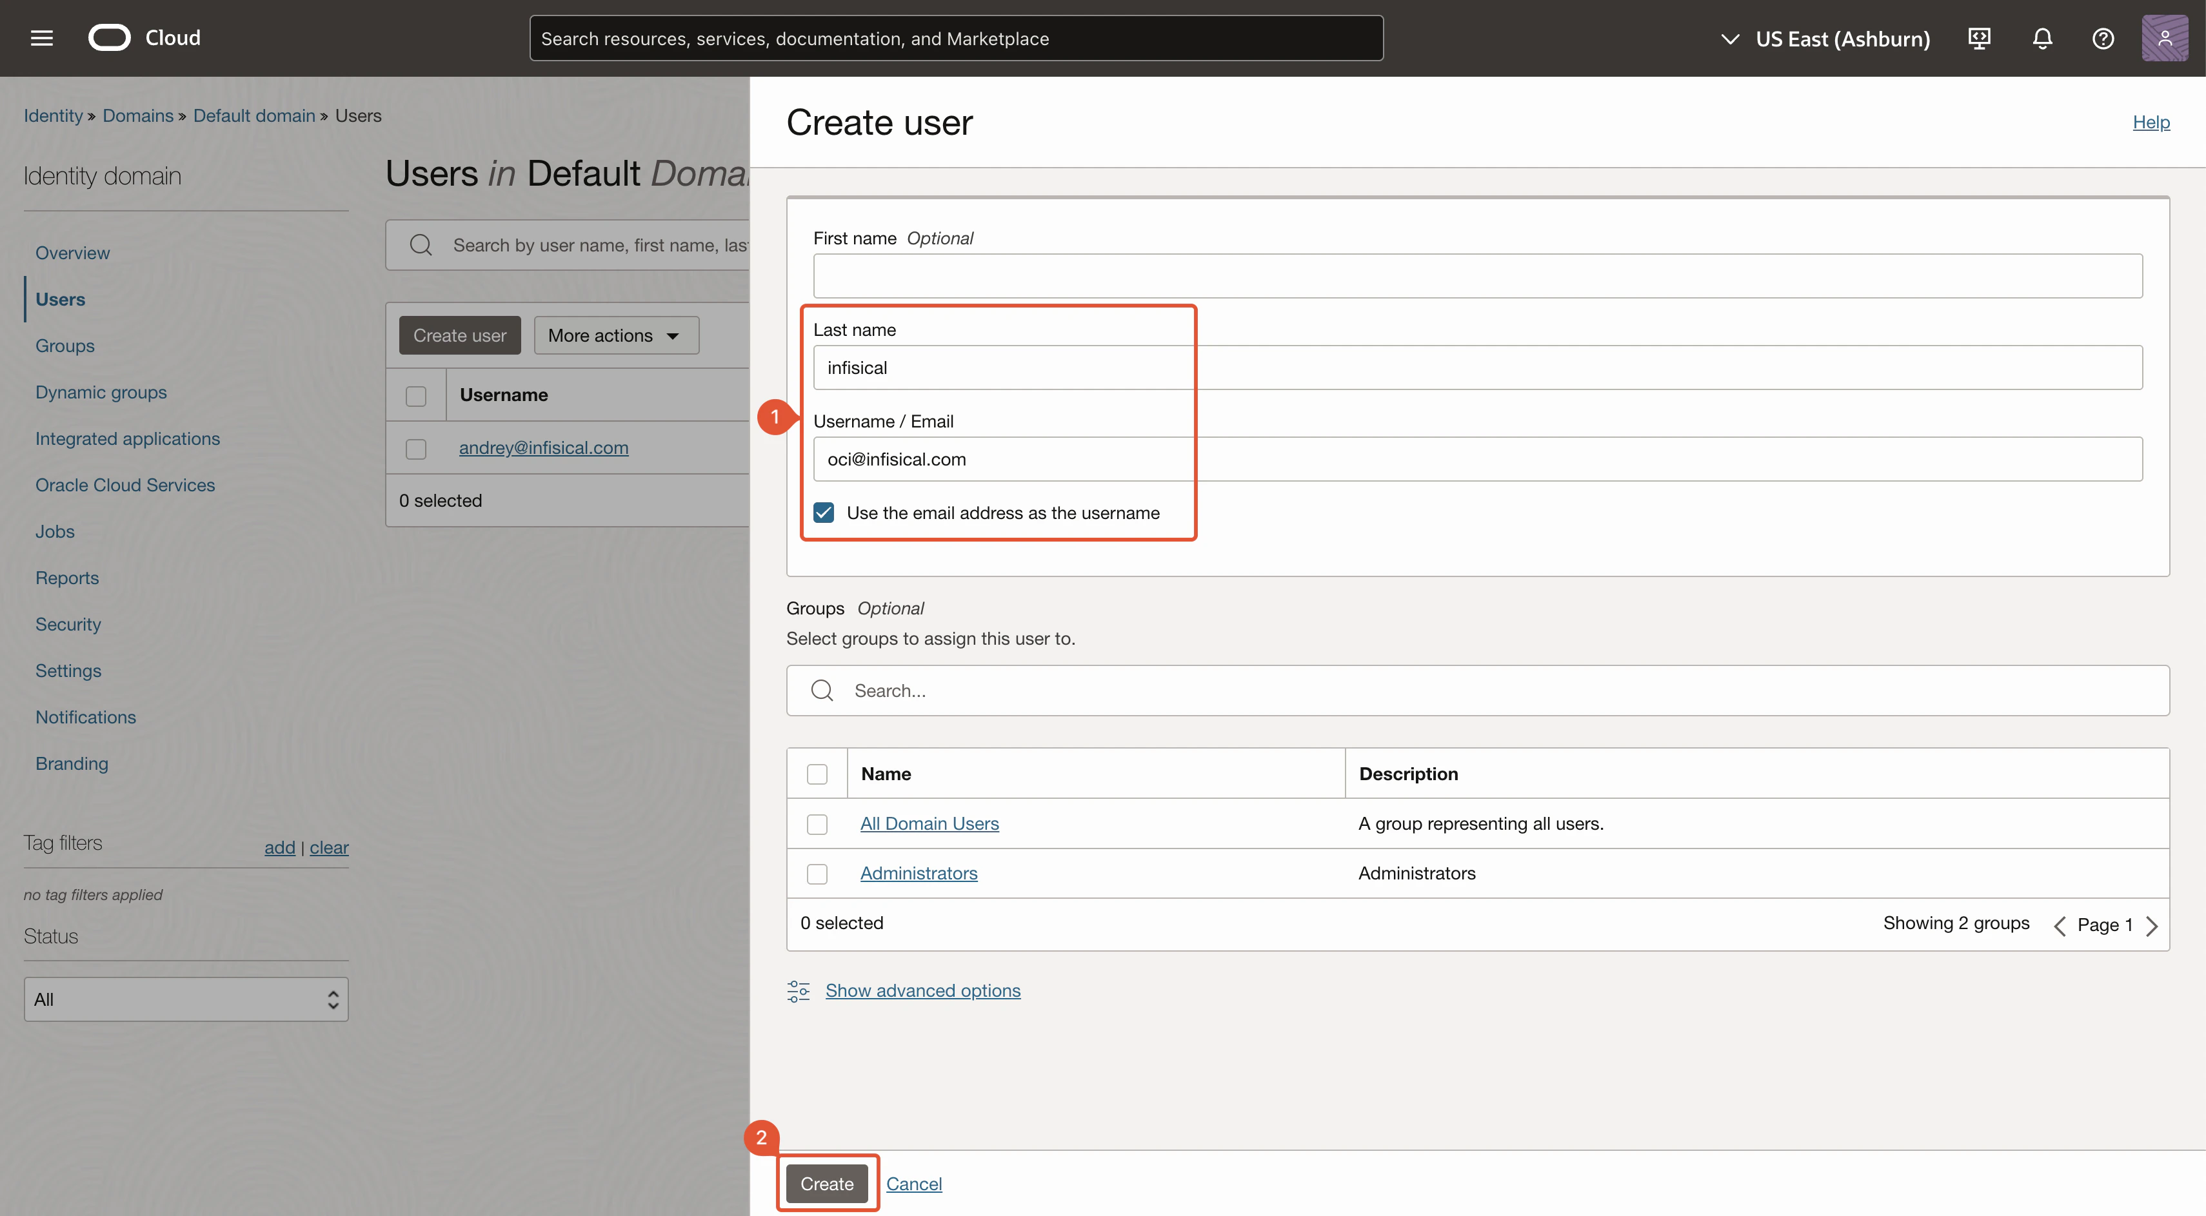
Task: Go to next groups page
Action: click(2152, 925)
